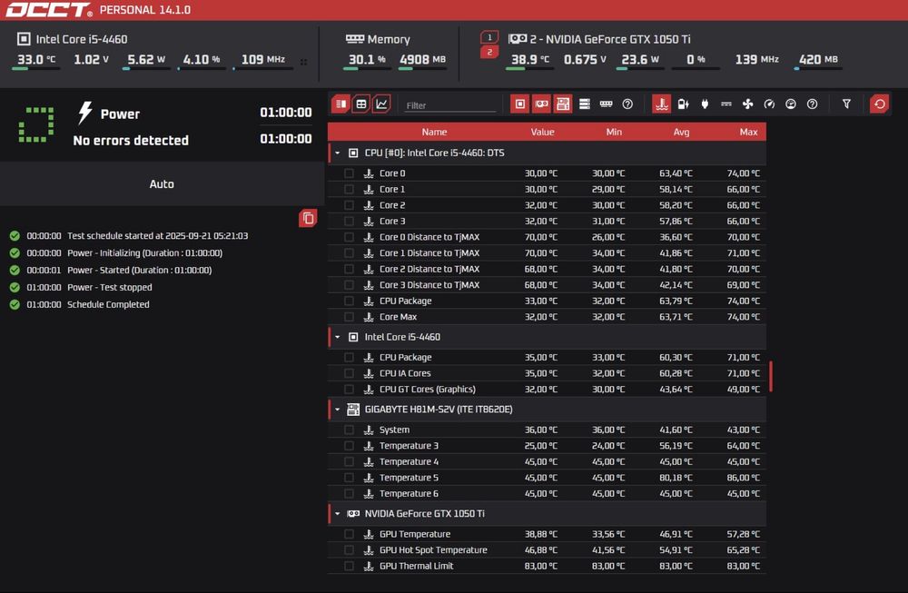Screen dimensions: 908x593
Task: Select GPU 1 badge in the header
Action: tap(489, 37)
